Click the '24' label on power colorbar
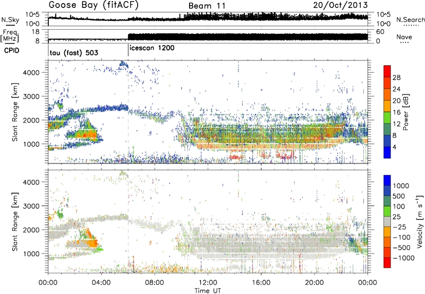The height and width of the screenshot is (294, 425). coord(396,89)
